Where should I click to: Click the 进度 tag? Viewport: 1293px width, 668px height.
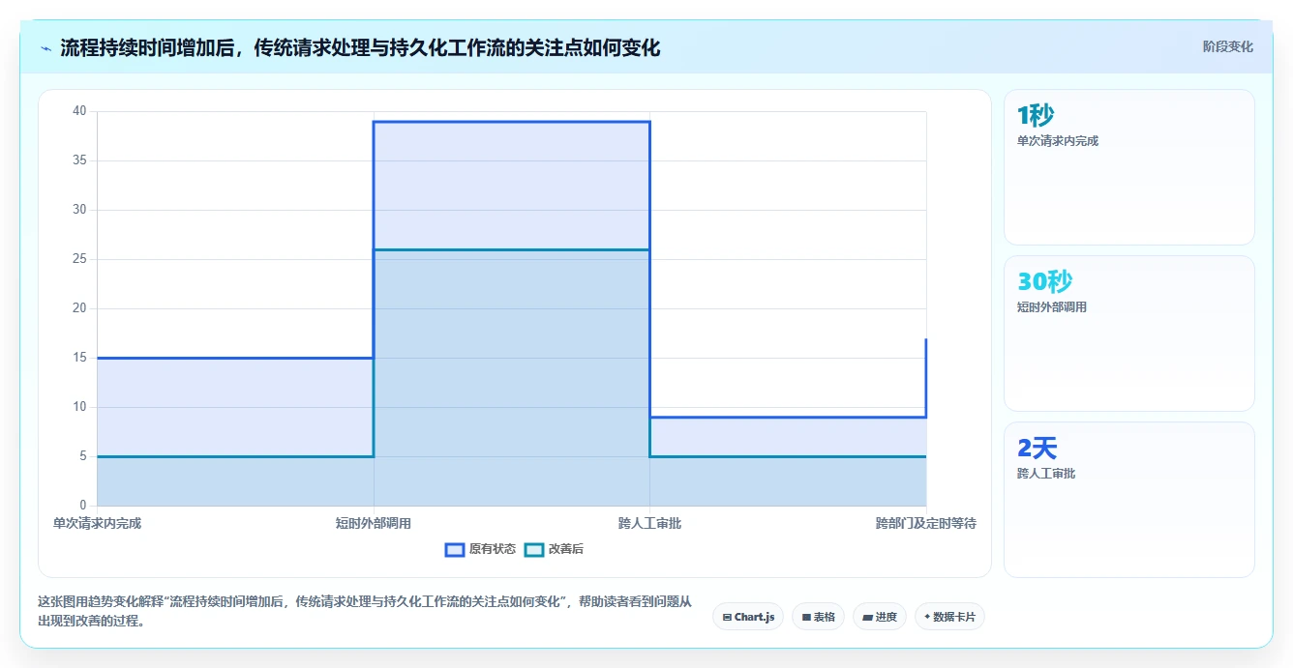879,617
